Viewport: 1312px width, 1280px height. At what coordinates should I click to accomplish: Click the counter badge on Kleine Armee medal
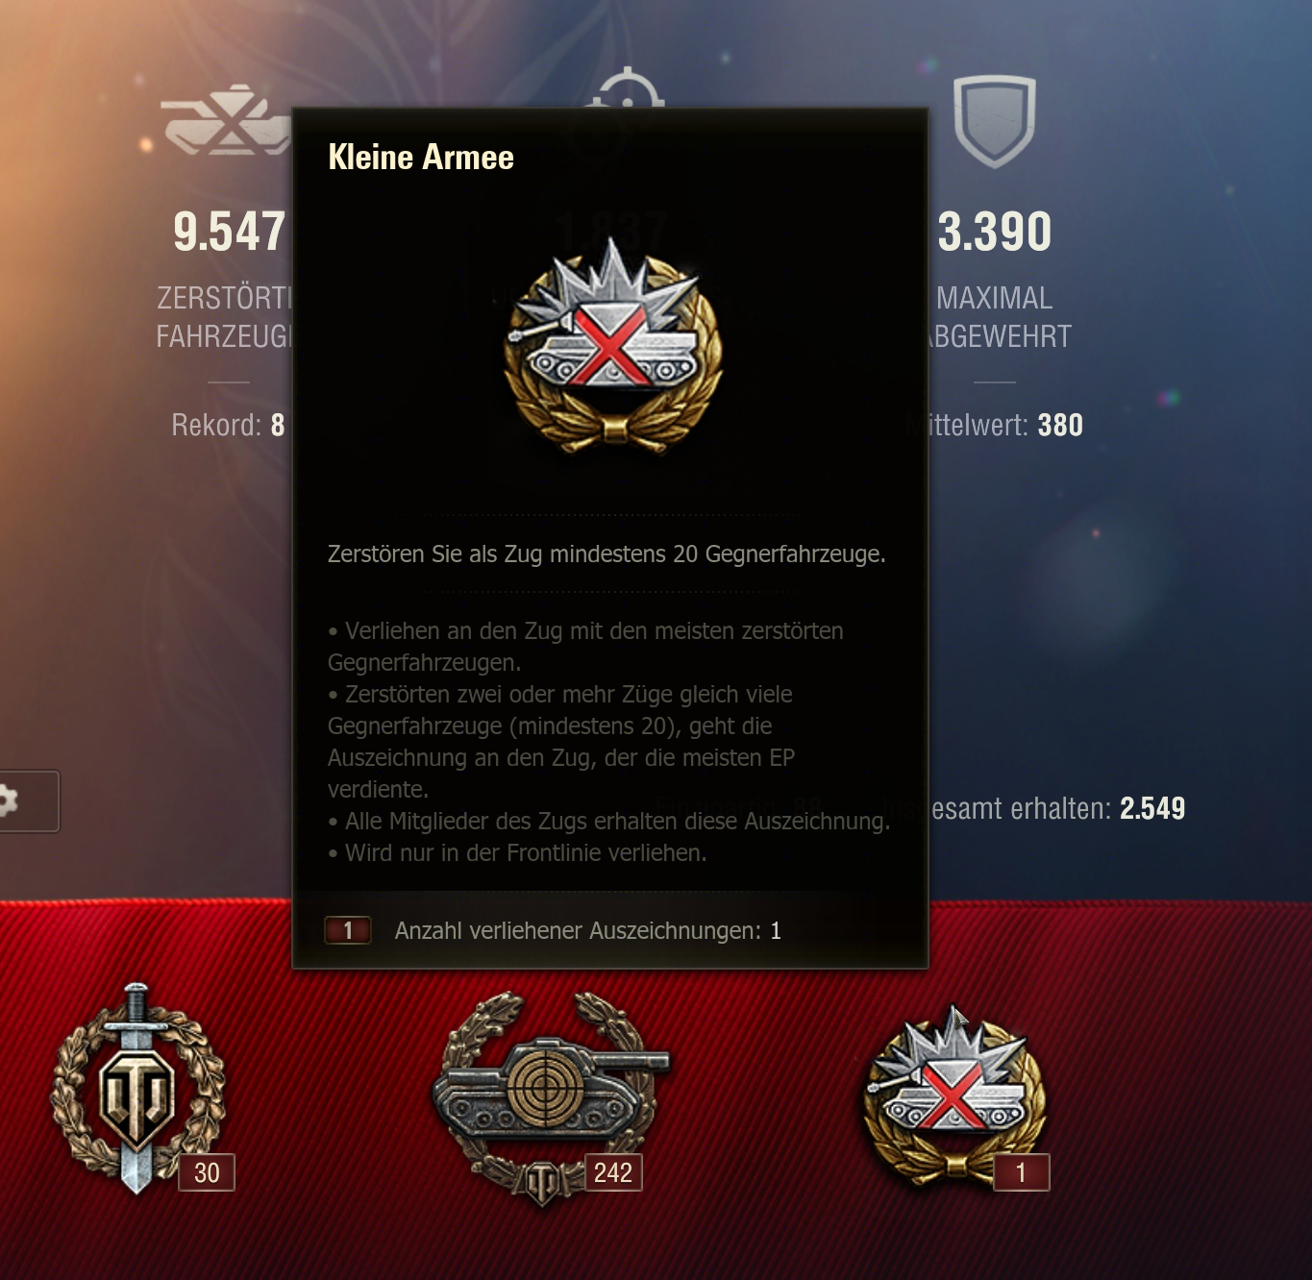pyautogui.click(x=1021, y=1172)
